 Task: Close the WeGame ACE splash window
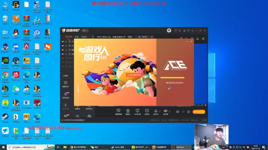pos(191,41)
